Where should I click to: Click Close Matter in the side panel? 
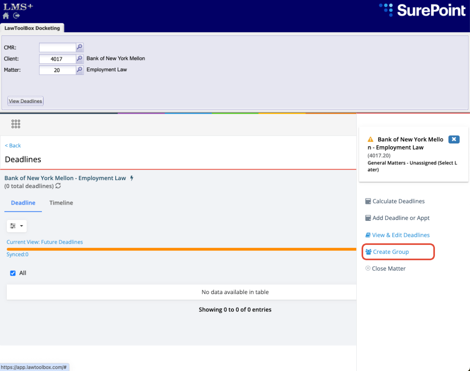click(x=385, y=269)
